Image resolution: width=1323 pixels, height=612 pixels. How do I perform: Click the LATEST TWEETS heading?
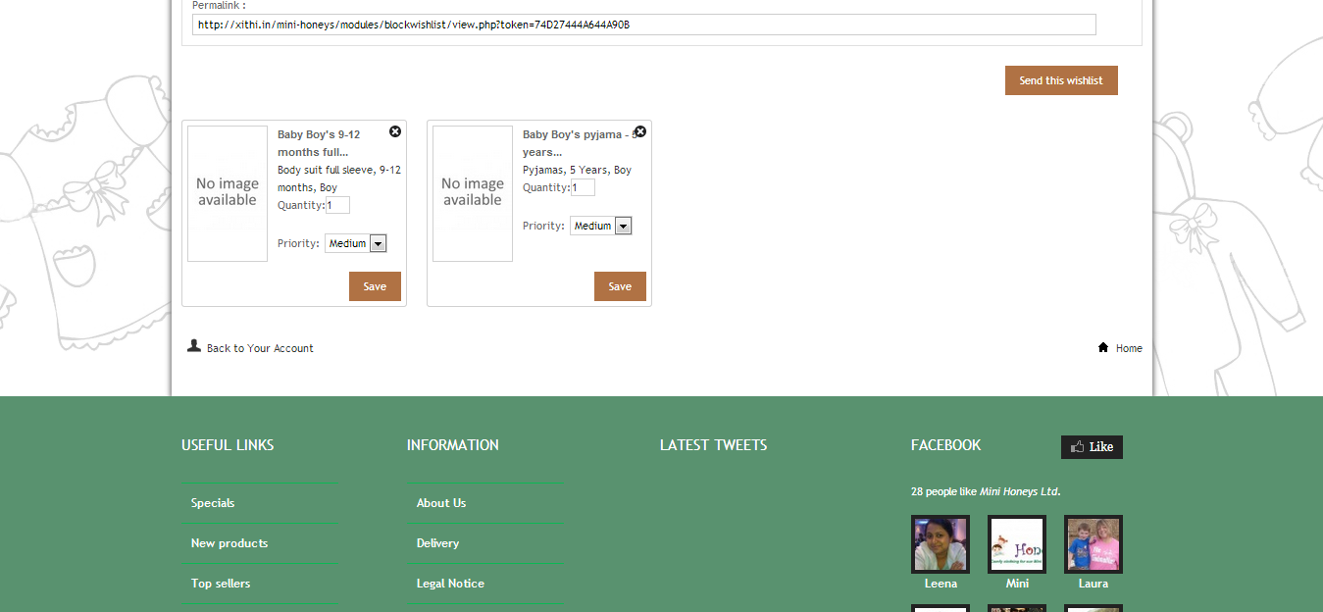(713, 445)
